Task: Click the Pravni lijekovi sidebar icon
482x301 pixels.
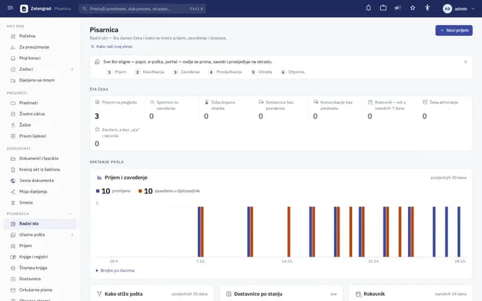Action: [x=13, y=136]
